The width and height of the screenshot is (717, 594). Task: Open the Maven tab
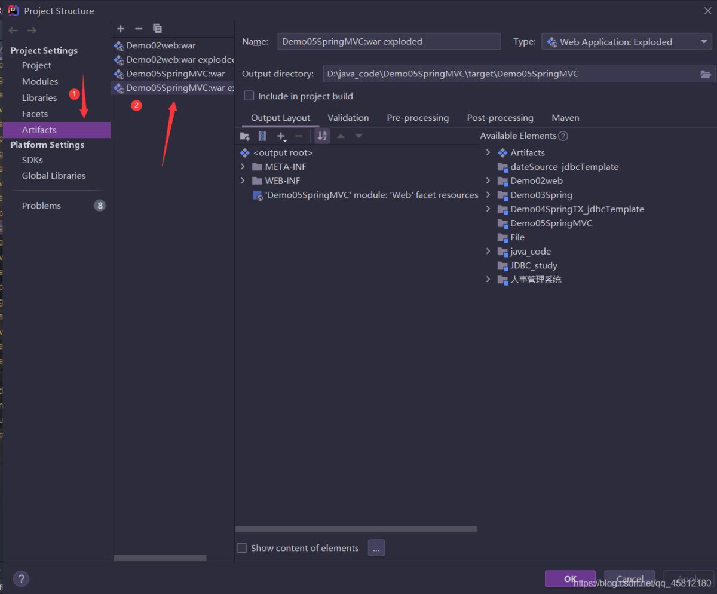(x=565, y=118)
